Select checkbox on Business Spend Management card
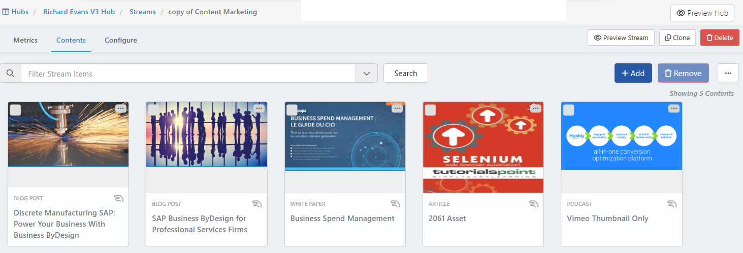743x253 pixels. [292, 110]
